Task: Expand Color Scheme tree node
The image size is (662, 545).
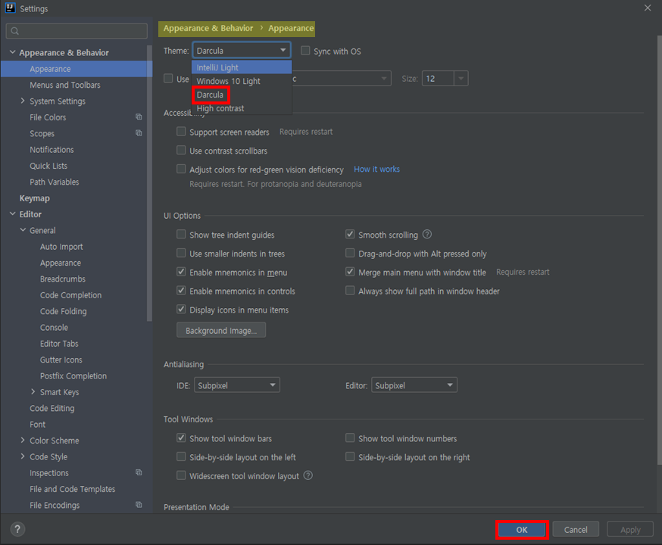Action: click(x=23, y=440)
